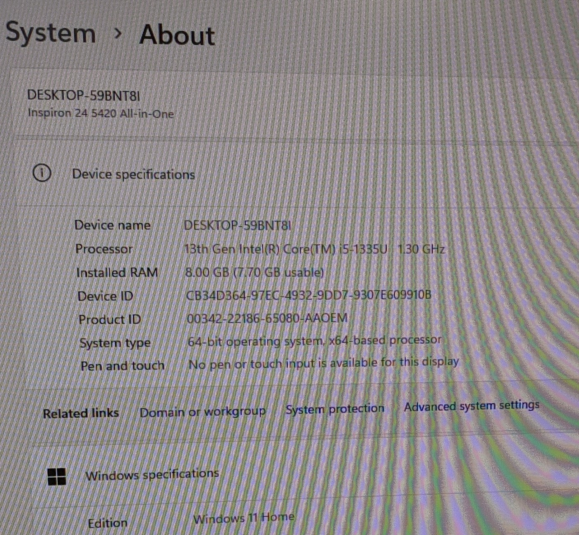The height and width of the screenshot is (535, 579).
Task: Click the Installed RAM label
Action: [x=117, y=272]
